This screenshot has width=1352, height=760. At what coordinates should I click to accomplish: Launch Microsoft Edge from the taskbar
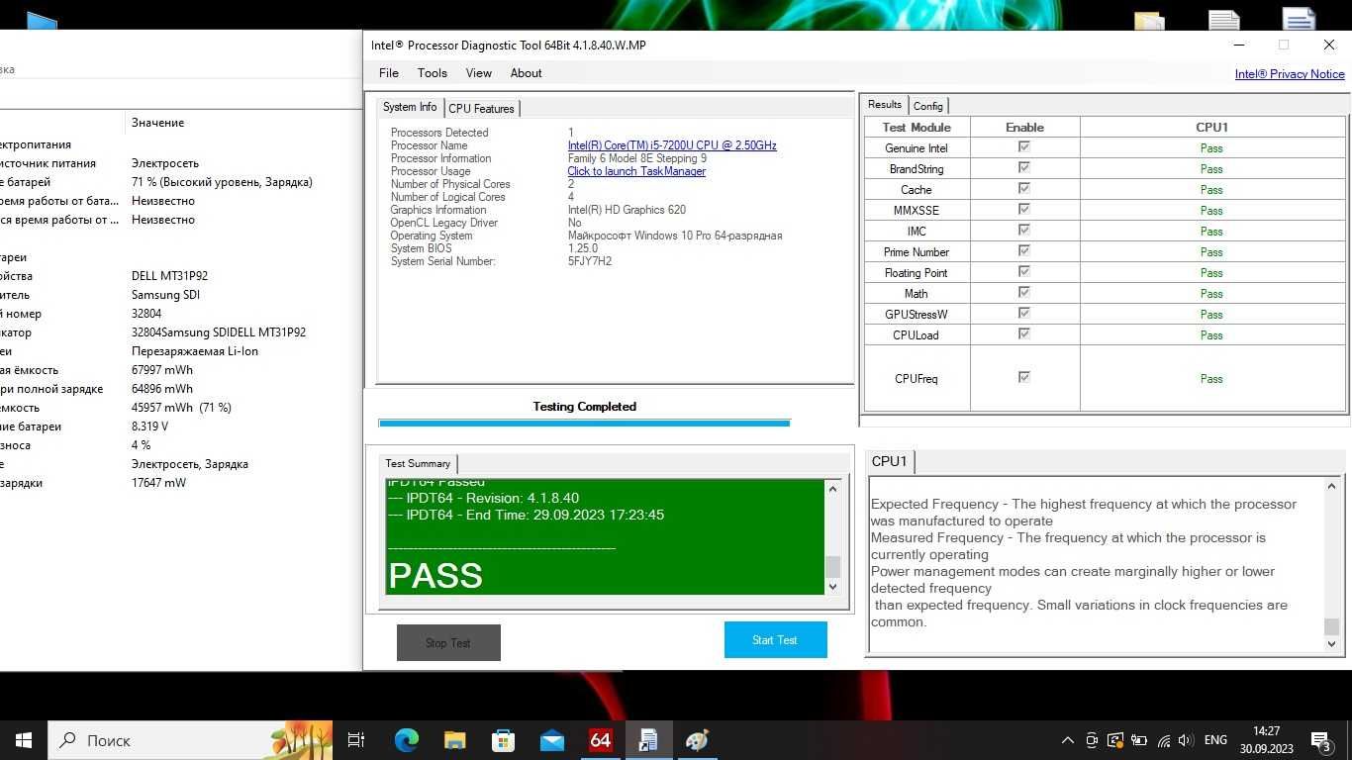click(x=407, y=740)
